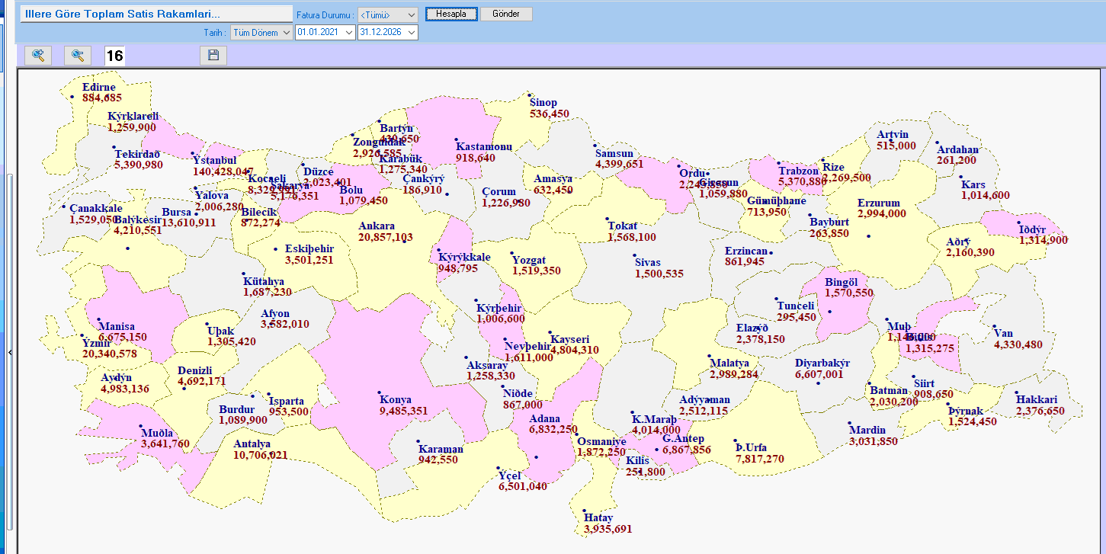The width and height of the screenshot is (1106, 554).
Task: Click the Gönder button
Action: pyautogui.click(x=506, y=14)
